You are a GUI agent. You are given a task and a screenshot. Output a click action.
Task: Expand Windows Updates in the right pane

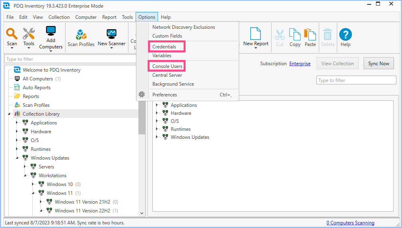[x=157, y=137]
